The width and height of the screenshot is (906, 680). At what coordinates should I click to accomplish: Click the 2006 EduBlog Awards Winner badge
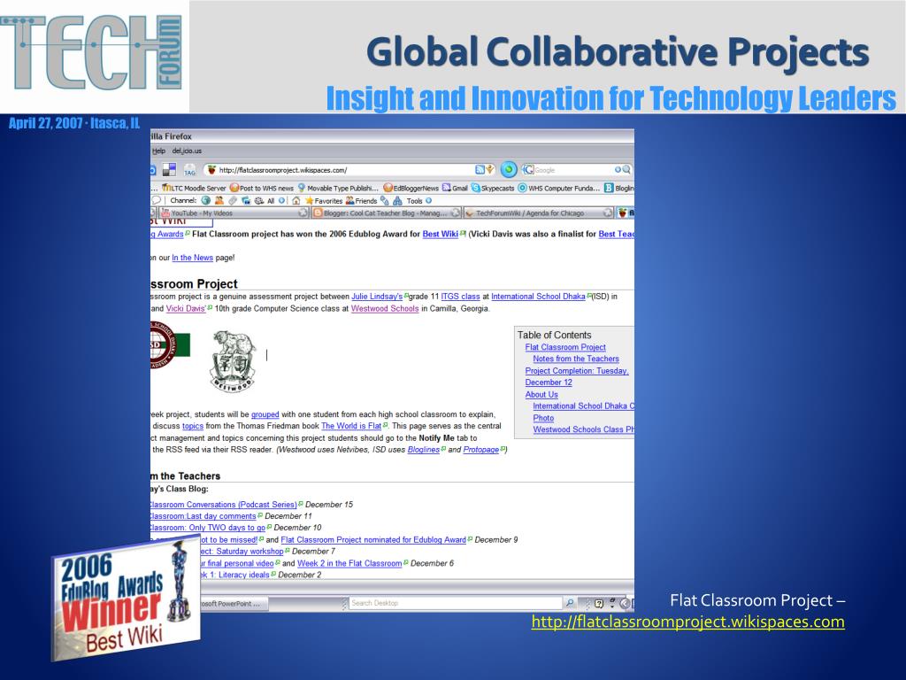[x=126, y=599]
